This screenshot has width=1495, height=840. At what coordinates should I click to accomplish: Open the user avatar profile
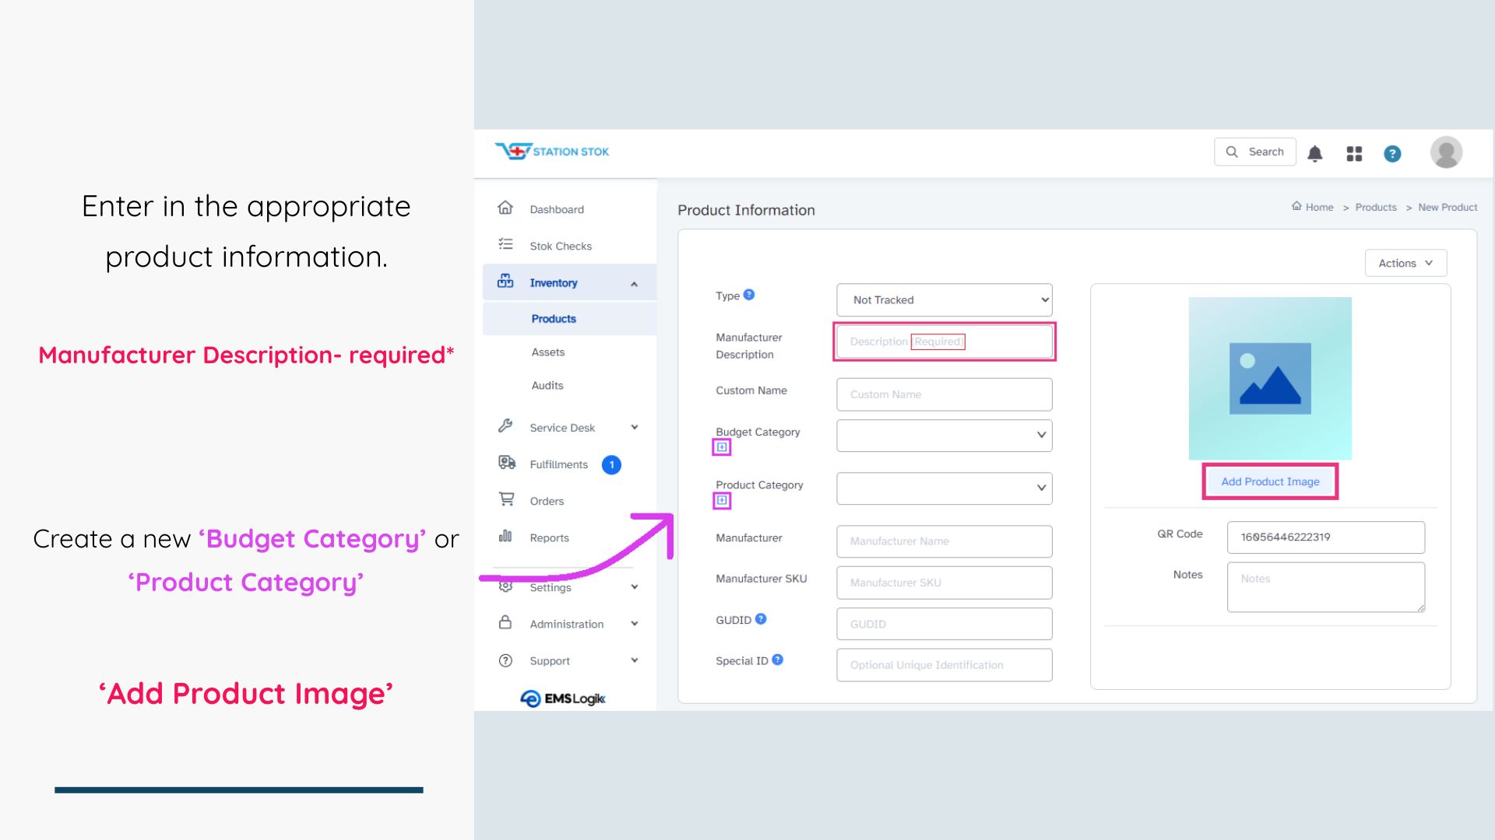tap(1446, 152)
